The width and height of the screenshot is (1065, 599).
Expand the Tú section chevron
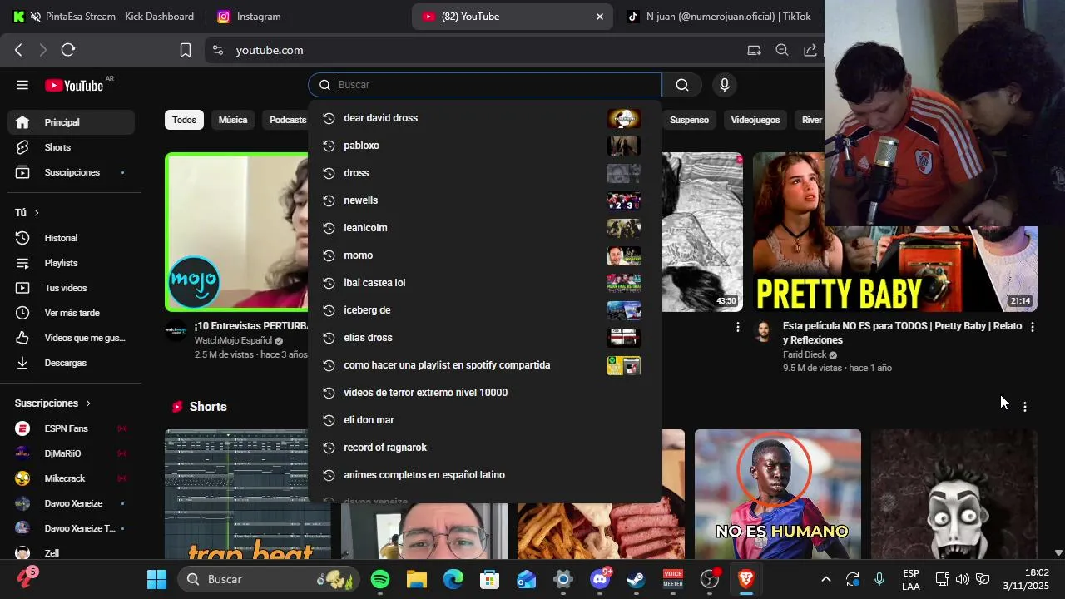(x=37, y=213)
